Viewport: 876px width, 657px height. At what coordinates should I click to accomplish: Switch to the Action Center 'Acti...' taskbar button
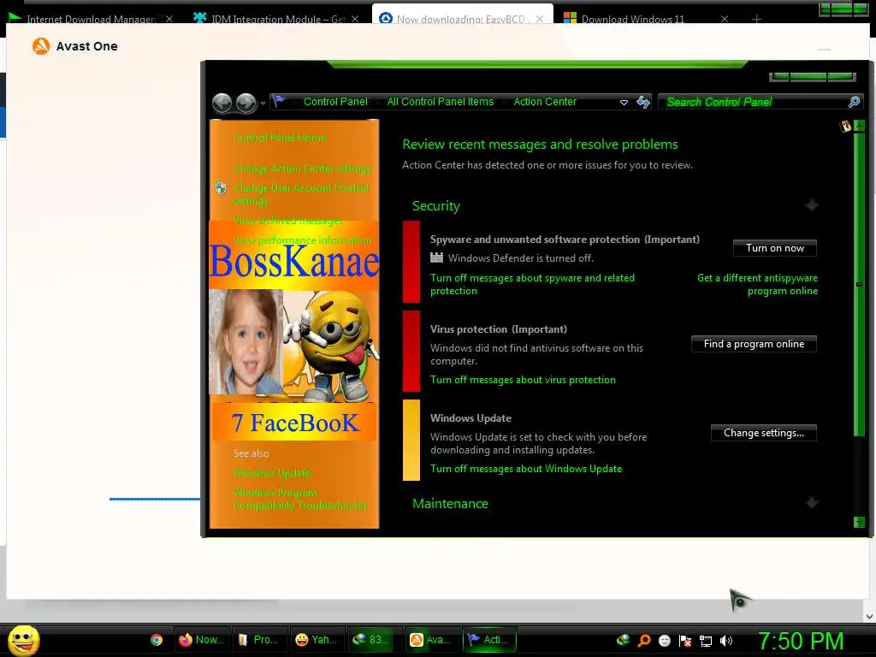(x=489, y=640)
